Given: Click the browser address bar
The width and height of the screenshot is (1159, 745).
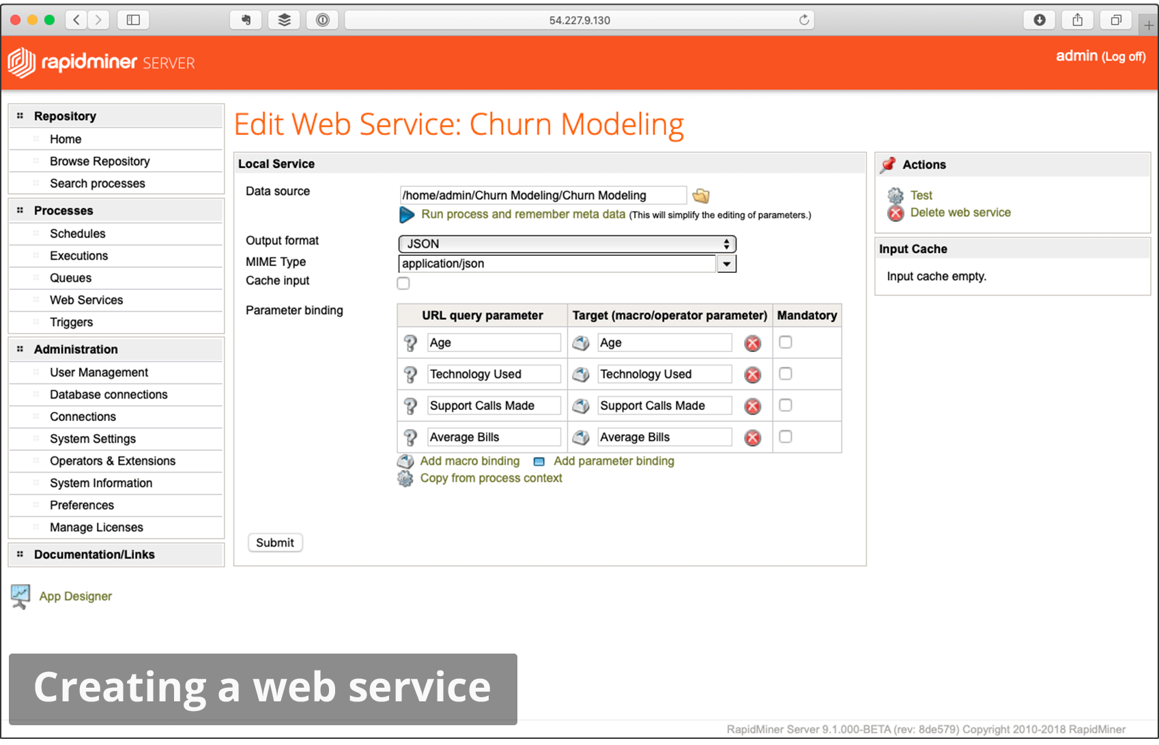Looking at the screenshot, I should pos(579,20).
